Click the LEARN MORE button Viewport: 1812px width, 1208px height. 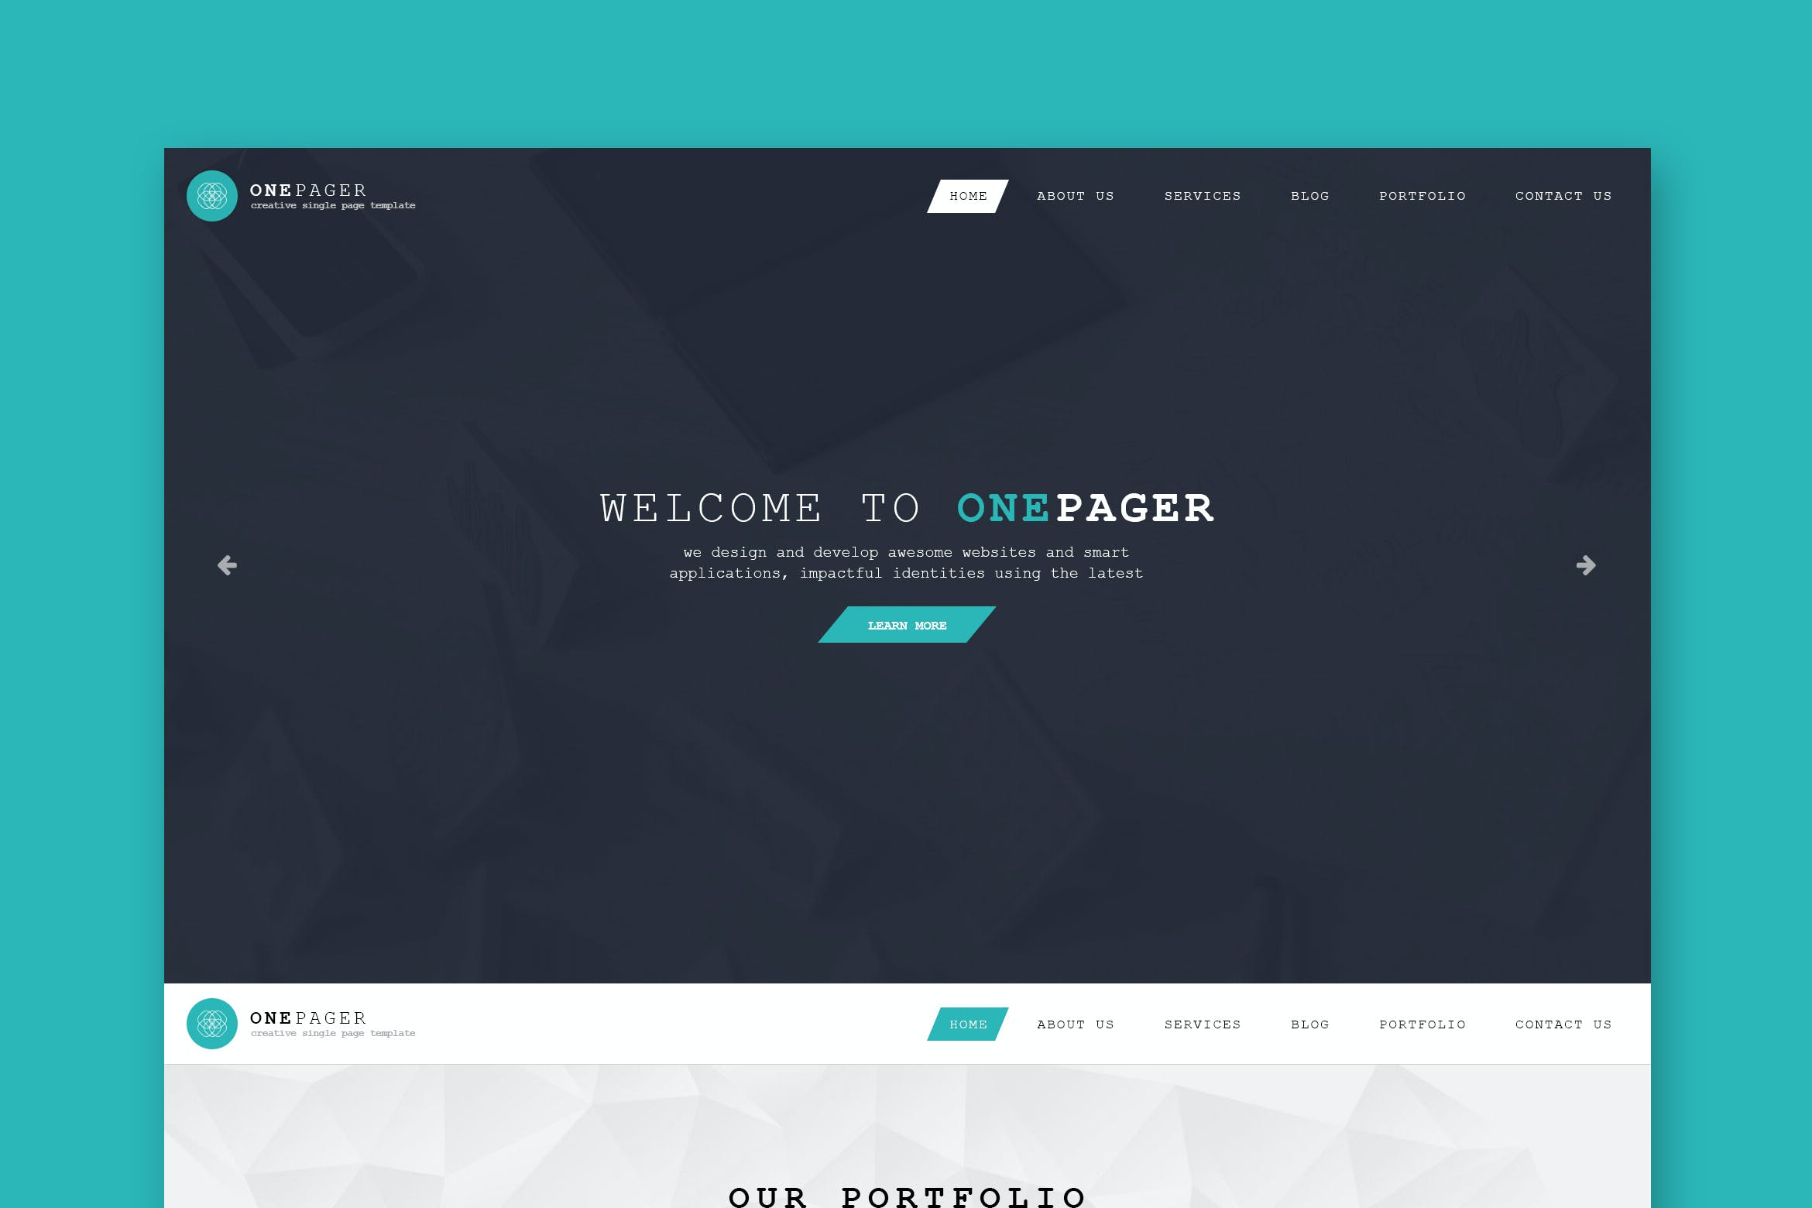[906, 624]
